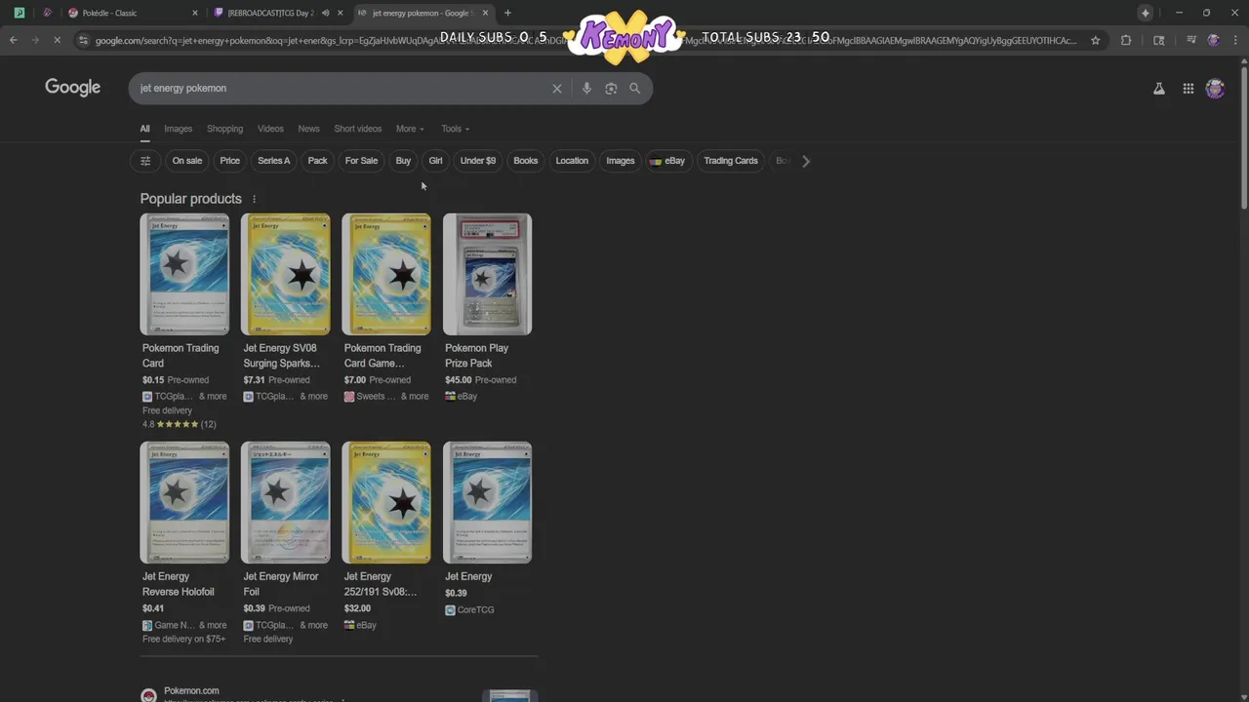Open a new browser tab
The image size is (1249, 702).
pos(507,13)
